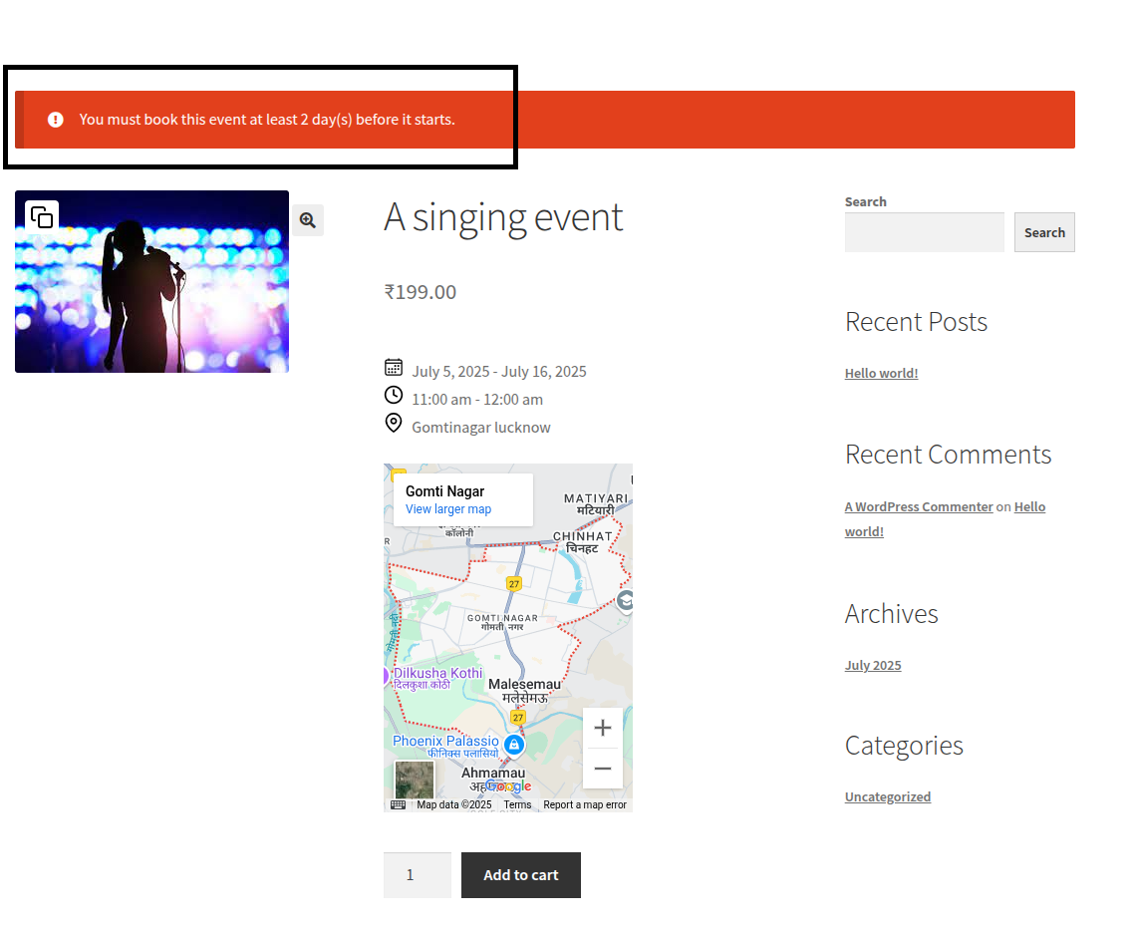This screenshot has height=937, width=1134.
Task: Click the clock icon beside event time
Action: [x=394, y=395]
